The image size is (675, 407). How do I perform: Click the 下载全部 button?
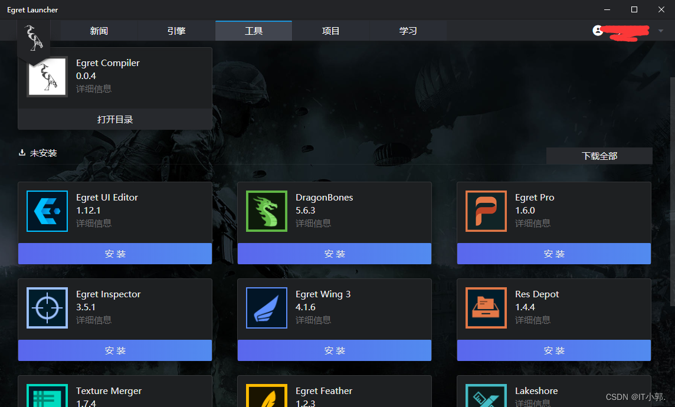click(x=599, y=156)
